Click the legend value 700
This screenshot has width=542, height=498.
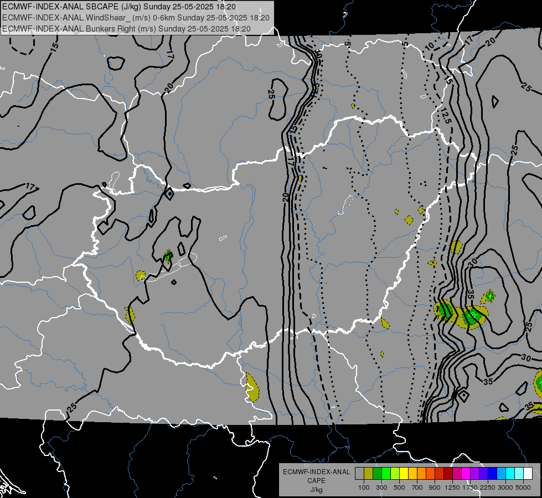(417, 487)
